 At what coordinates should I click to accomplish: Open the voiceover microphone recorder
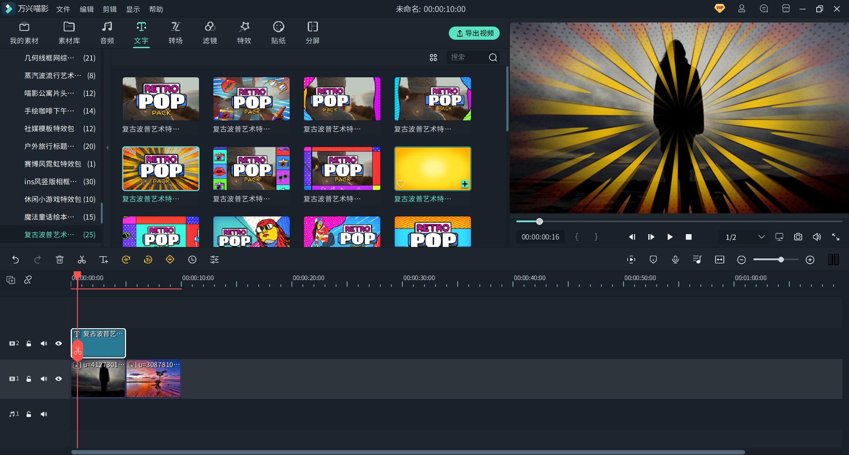675,260
